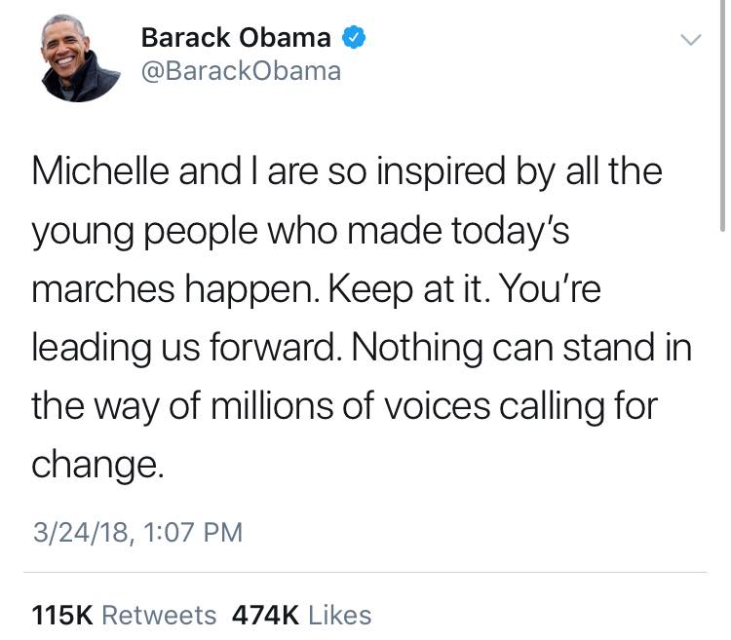The width and height of the screenshot is (731, 640).
Task: Select the Likes label
Action: 339,616
